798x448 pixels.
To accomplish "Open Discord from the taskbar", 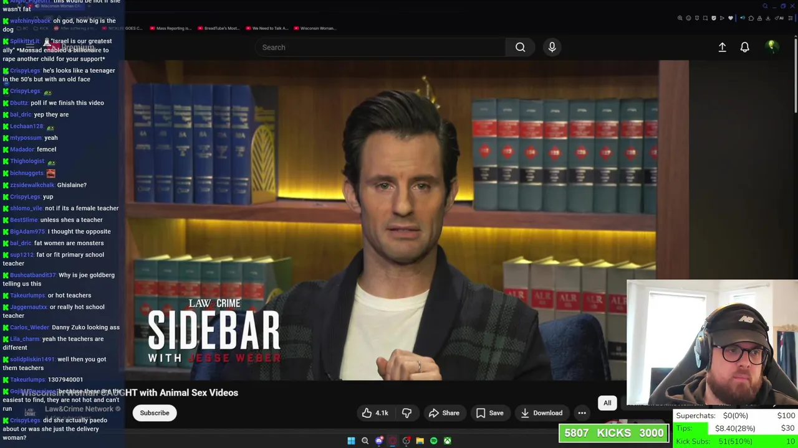I will 379,441.
